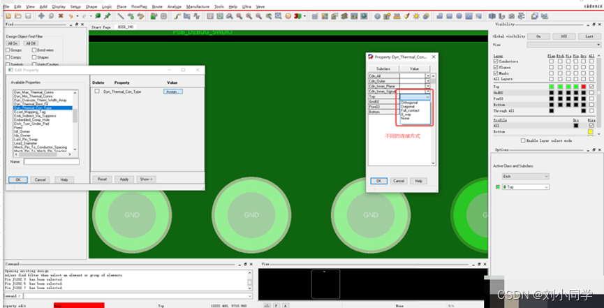Image resolution: width=604 pixels, height=308 pixels.
Task: Enable the Shapes find filter checkbox
Action: tap(34, 57)
